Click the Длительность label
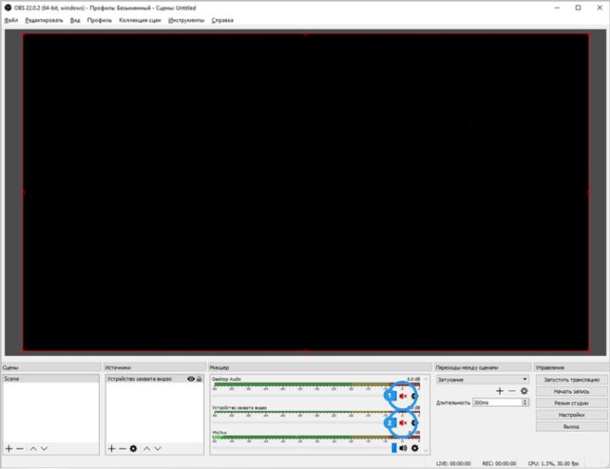Image resolution: width=610 pixels, height=469 pixels. click(x=452, y=403)
